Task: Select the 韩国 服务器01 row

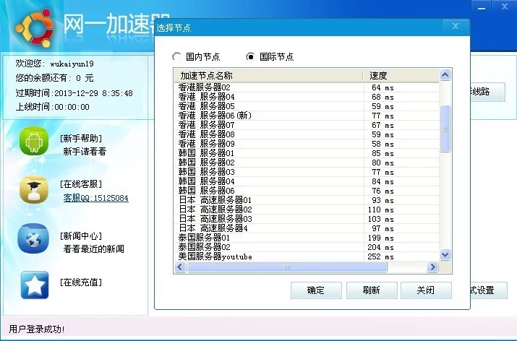Action: coord(307,153)
